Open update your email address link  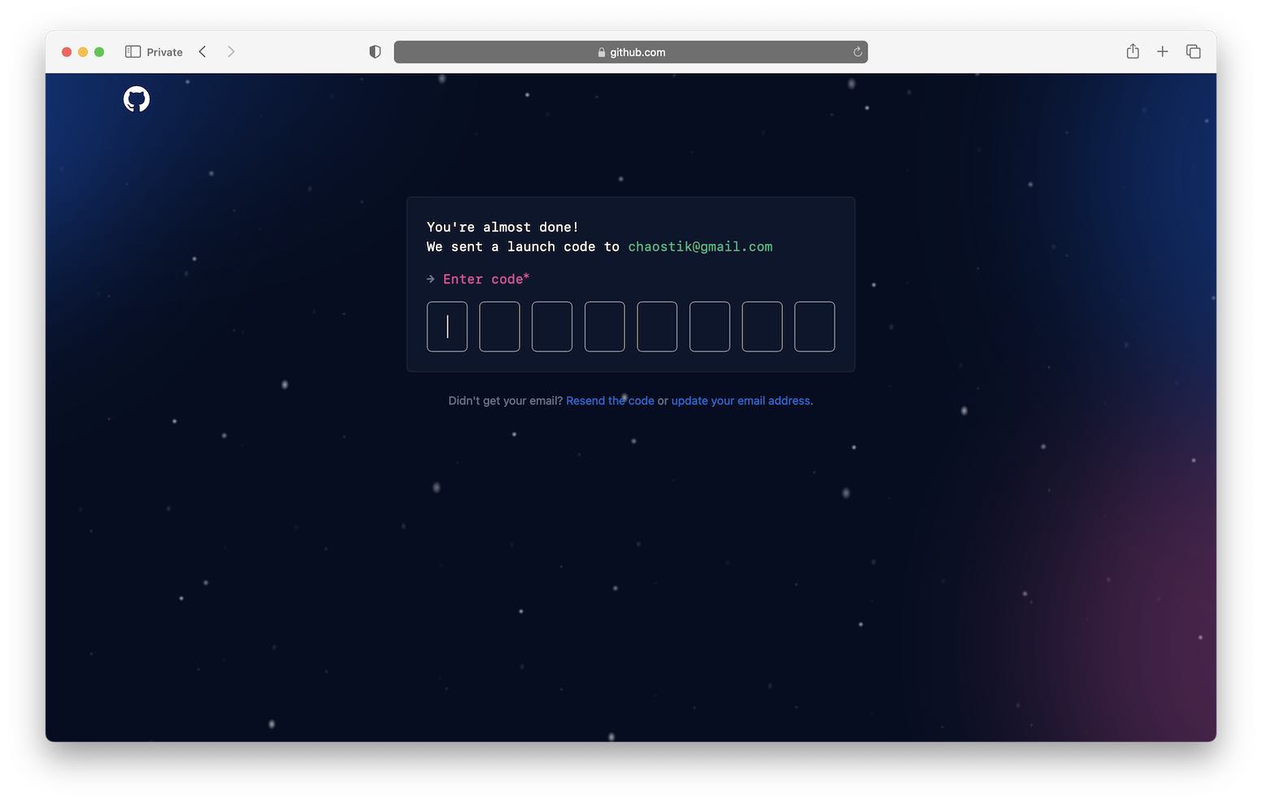(x=741, y=401)
